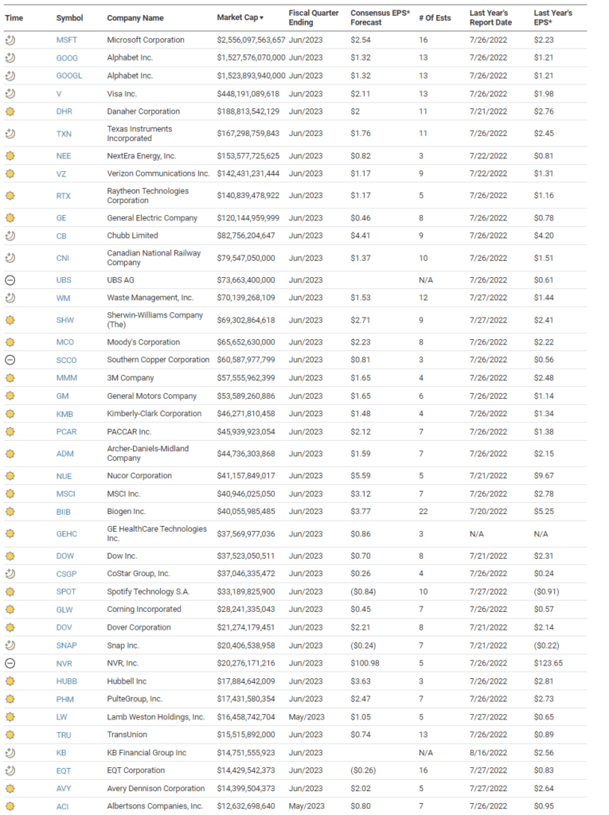Open the RTX ticker link
This screenshot has height=815, width=609.
coord(64,196)
